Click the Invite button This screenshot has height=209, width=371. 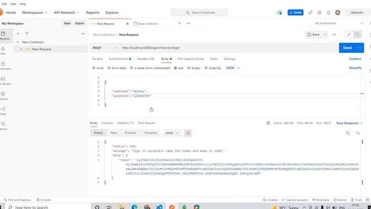295,13
